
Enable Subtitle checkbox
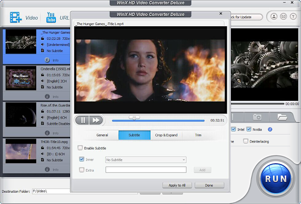pos(80,148)
